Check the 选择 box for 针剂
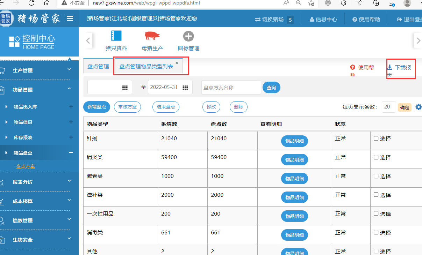 pyautogui.click(x=376, y=138)
